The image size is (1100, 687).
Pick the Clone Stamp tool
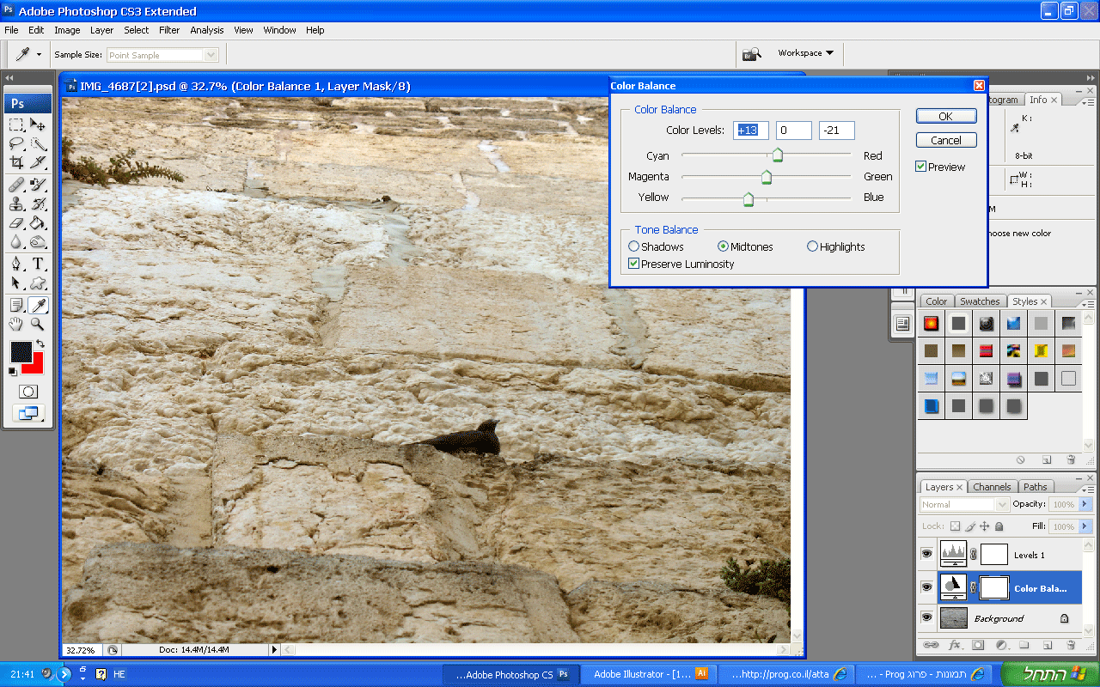pyautogui.click(x=16, y=204)
